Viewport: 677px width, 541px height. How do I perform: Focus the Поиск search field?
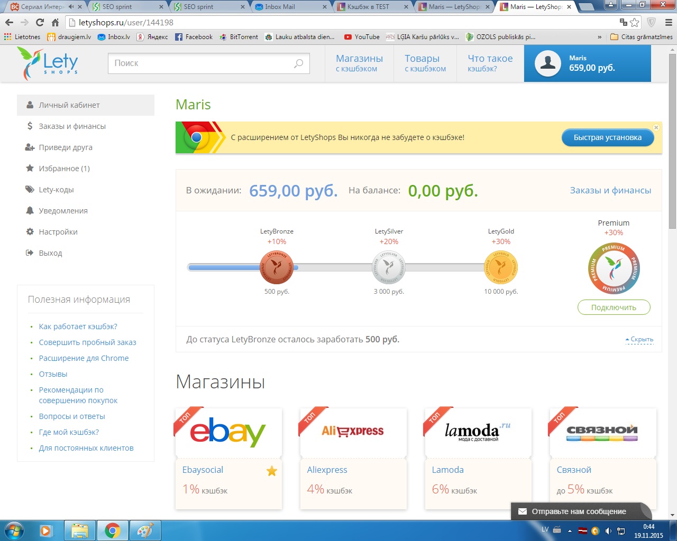[208, 63]
